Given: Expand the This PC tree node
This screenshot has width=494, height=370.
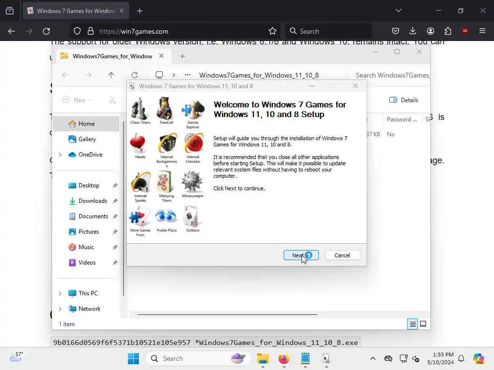Looking at the screenshot, I should coord(60,293).
